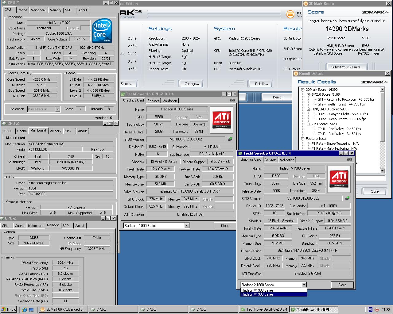This screenshot has height=314, width=393.
Task: Click the dropdown arrow of the front GPU-Z card selector
Action: click(304, 285)
